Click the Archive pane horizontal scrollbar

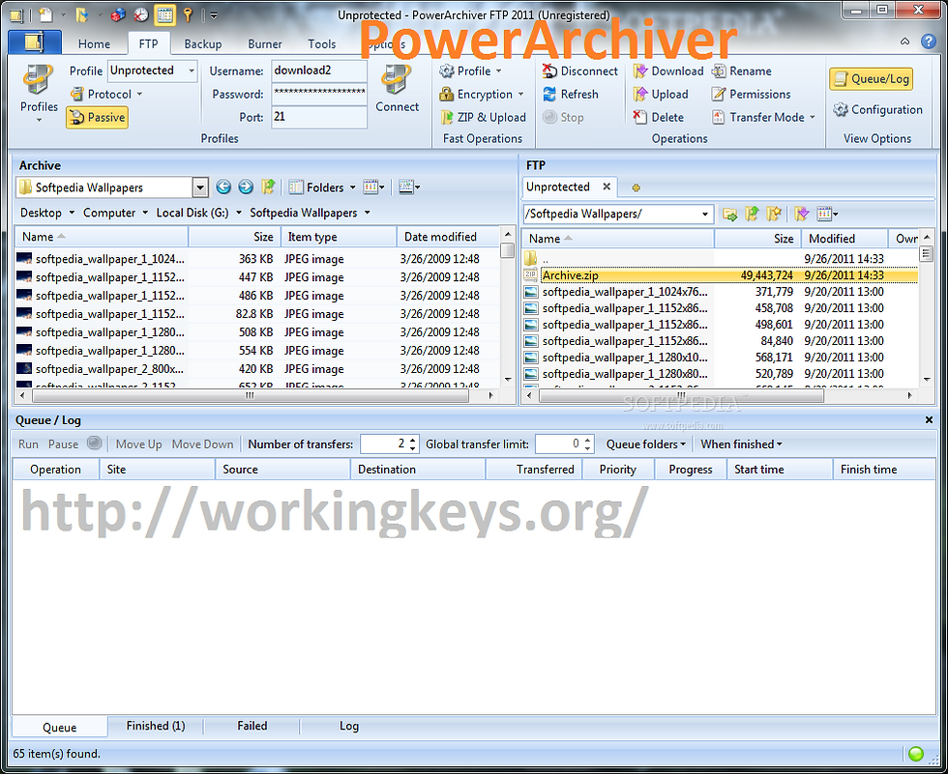(250, 396)
